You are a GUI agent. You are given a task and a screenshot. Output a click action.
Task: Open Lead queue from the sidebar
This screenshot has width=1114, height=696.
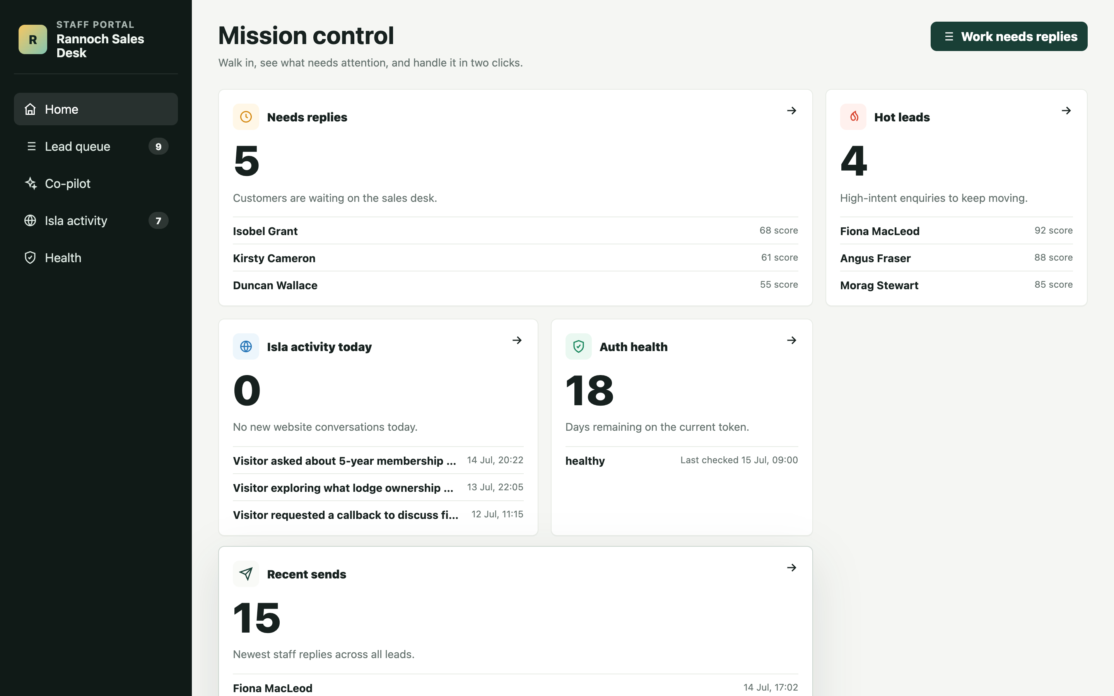[96, 147]
